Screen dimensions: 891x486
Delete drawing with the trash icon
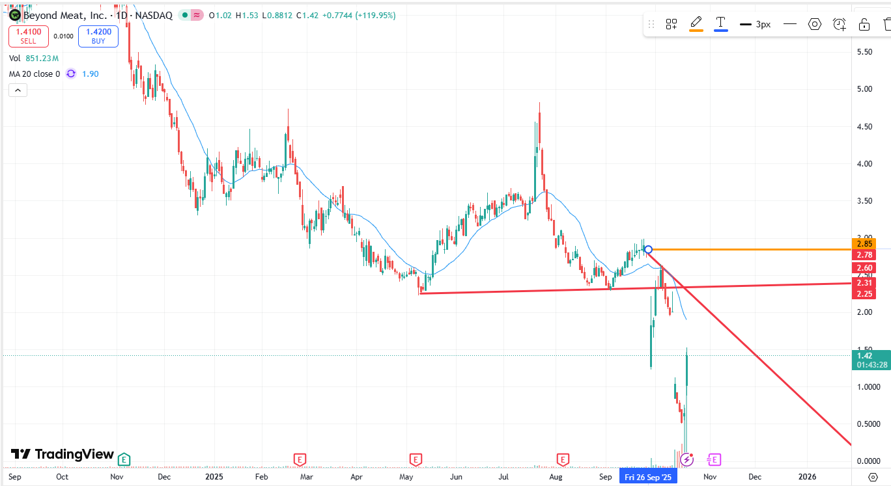point(887,24)
